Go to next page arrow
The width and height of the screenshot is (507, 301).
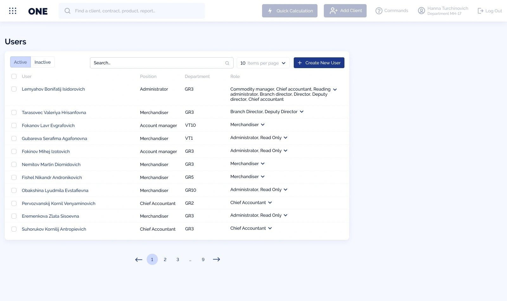[216, 259]
